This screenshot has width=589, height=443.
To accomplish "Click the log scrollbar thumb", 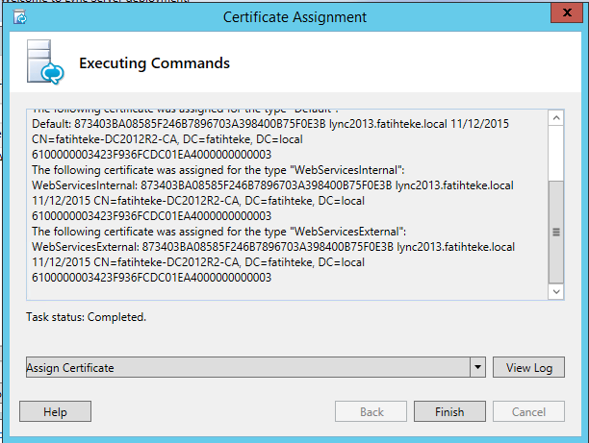I will 555,231.
